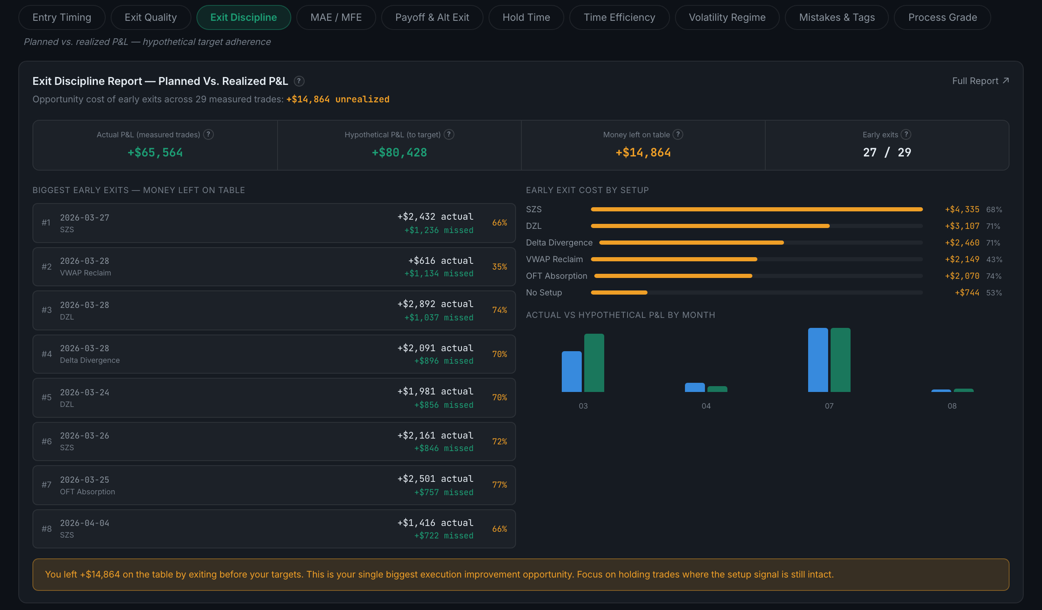Open #7 OFT Absorption trade row
Screen dimensions: 1042x610
click(274, 485)
